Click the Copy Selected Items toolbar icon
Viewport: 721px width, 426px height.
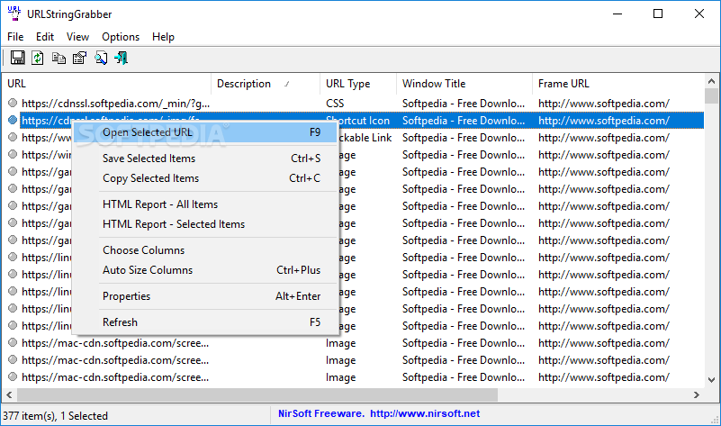[59, 58]
